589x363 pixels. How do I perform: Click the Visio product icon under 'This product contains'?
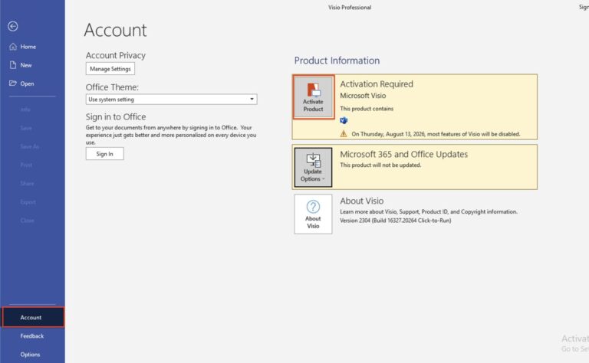[344, 120]
